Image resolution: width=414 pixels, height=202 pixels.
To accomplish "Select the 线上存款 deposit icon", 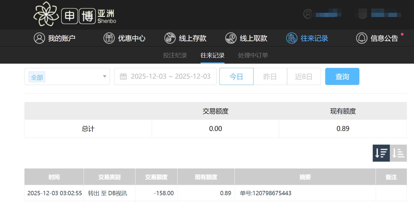I will 170,38.
